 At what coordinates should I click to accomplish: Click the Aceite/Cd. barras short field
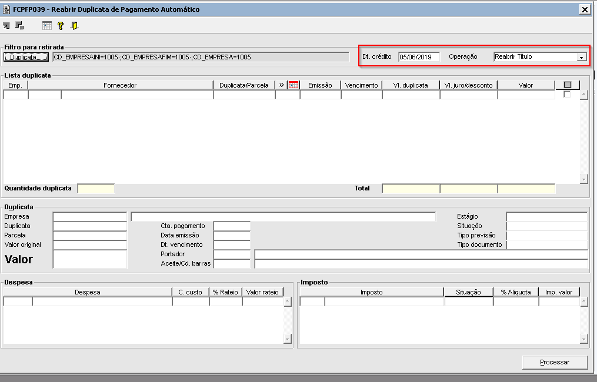click(x=232, y=264)
